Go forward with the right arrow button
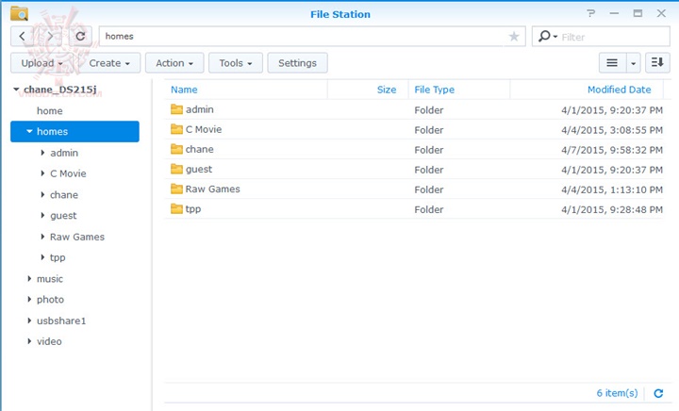 click(51, 37)
